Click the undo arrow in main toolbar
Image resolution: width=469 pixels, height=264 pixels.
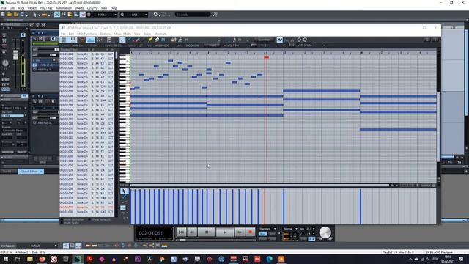[x=155, y=15]
